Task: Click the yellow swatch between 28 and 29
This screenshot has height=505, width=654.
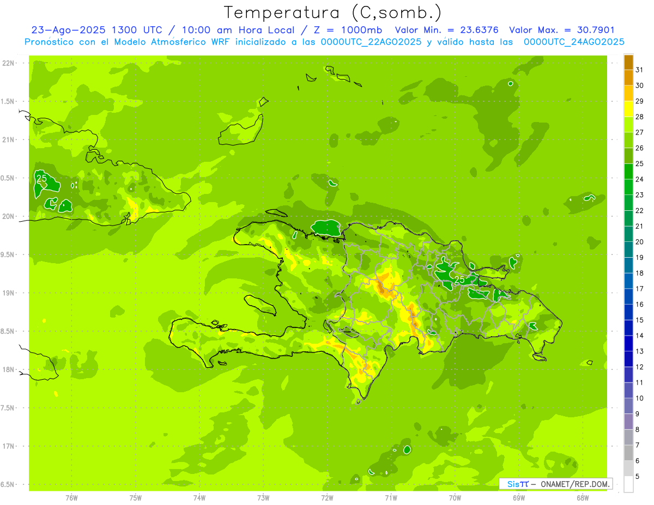Action: (x=628, y=109)
